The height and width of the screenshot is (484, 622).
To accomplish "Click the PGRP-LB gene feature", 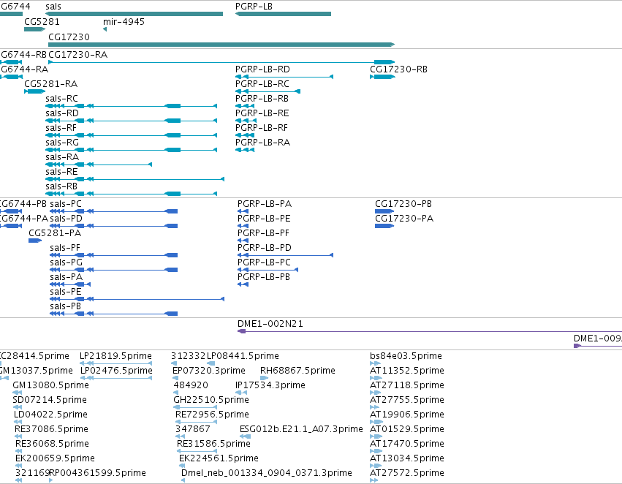I will [x=283, y=14].
